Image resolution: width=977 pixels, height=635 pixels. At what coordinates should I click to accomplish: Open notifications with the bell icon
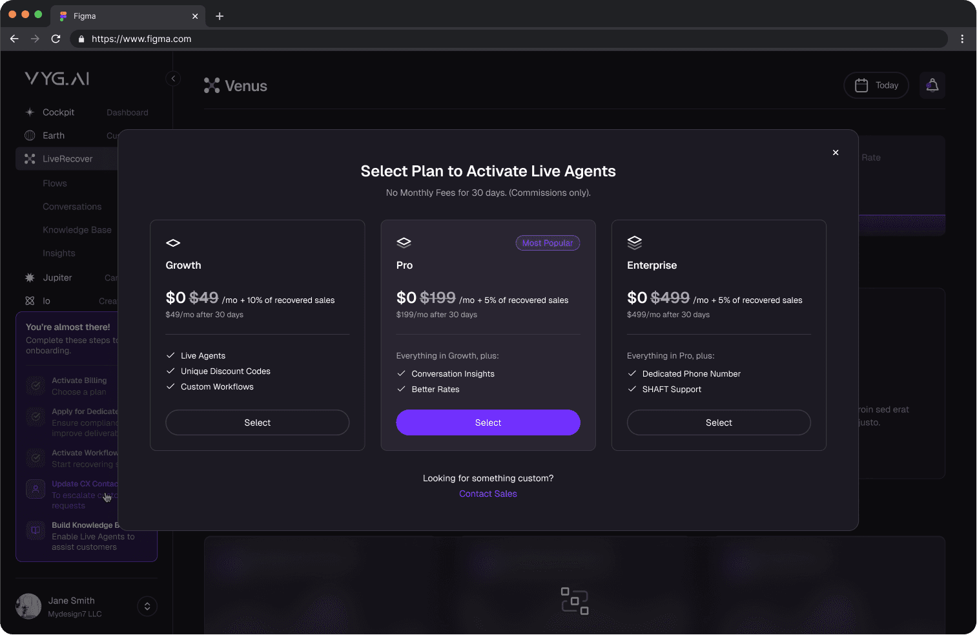932,85
